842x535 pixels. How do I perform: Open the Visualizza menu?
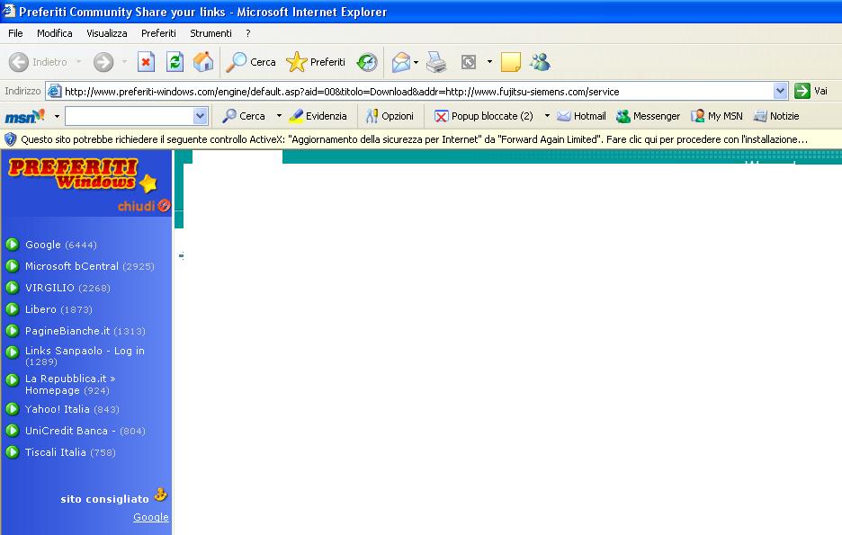(x=107, y=33)
